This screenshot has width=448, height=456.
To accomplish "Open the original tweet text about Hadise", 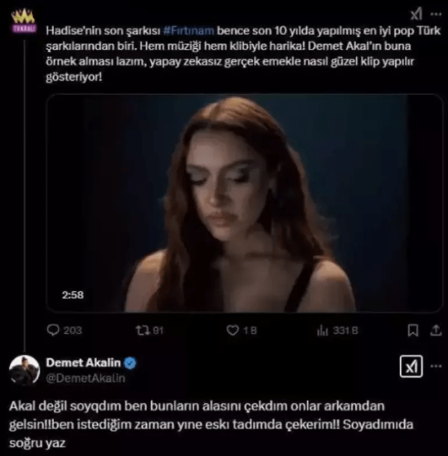I will point(243,54).
